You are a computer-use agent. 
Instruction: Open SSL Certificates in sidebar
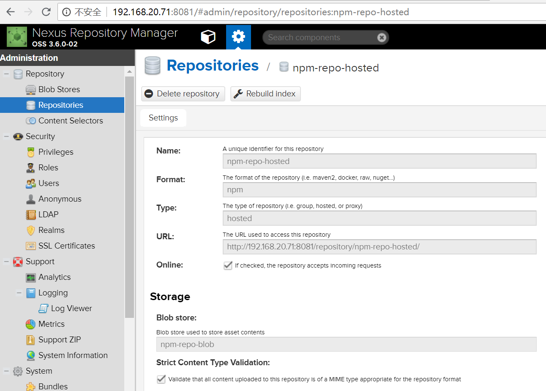coord(67,246)
